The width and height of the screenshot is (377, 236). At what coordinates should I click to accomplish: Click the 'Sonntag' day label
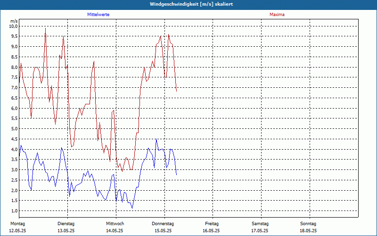pos(308,224)
